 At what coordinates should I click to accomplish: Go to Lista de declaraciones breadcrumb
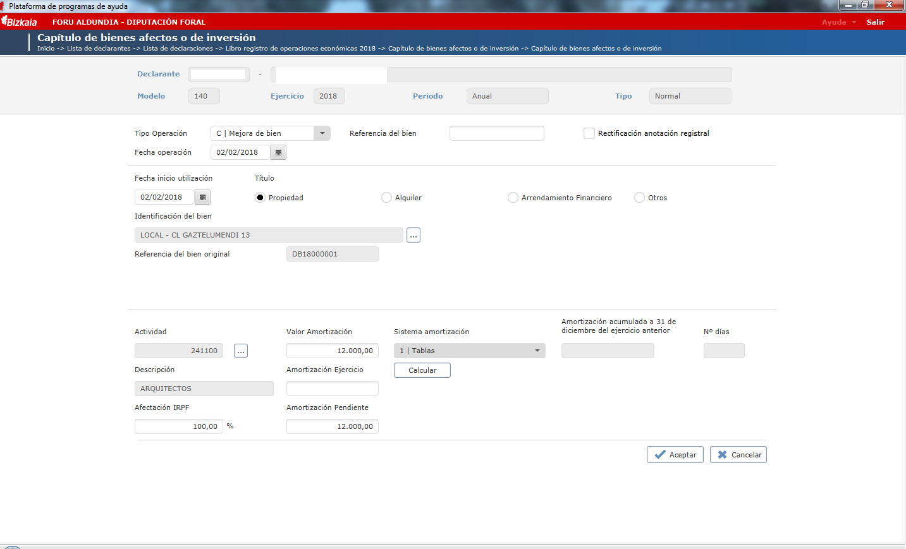(178, 48)
